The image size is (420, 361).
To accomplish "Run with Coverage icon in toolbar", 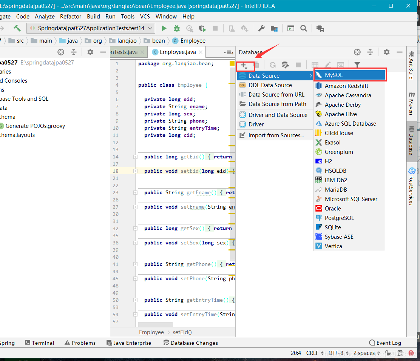I will pos(202,28).
